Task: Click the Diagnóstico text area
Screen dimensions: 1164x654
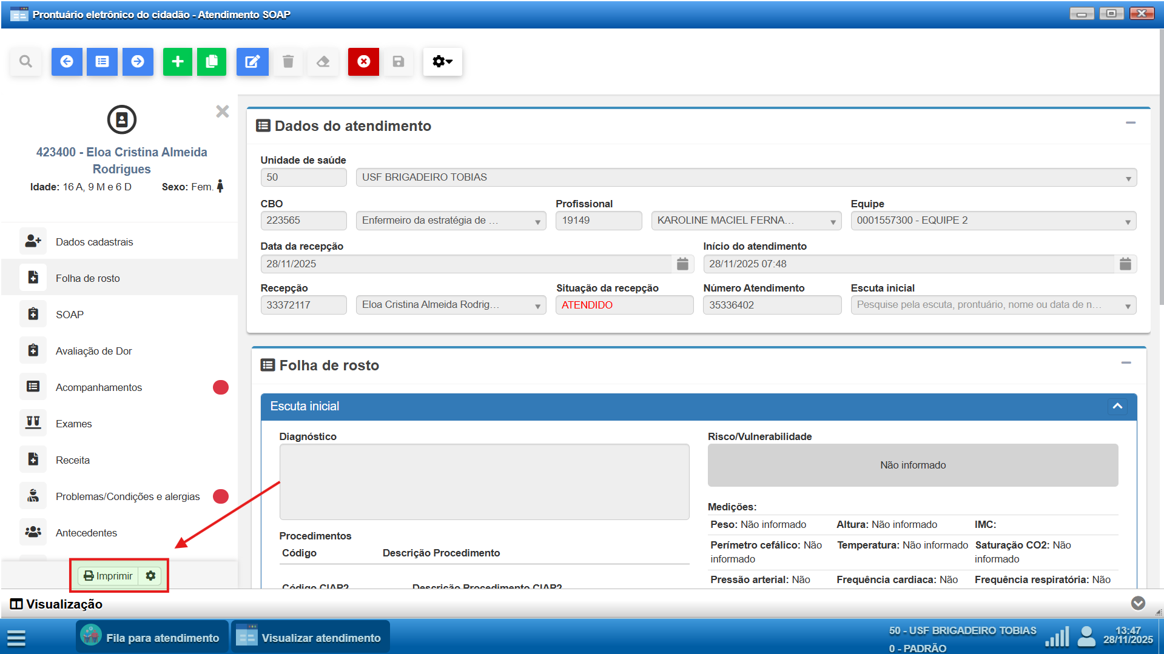Action: pyautogui.click(x=484, y=482)
